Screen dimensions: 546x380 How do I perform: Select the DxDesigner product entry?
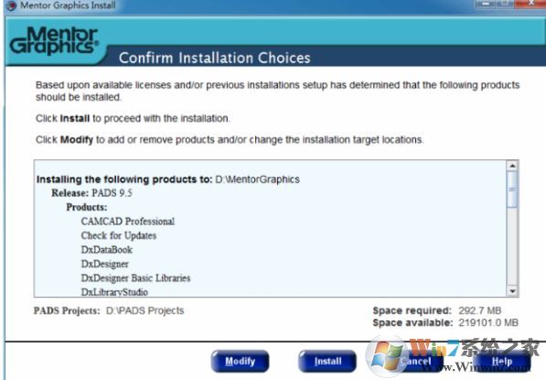pyautogui.click(x=105, y=265)
